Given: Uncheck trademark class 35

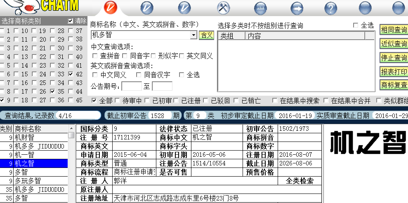Looking at the screenshot, I should click(52, 91).
